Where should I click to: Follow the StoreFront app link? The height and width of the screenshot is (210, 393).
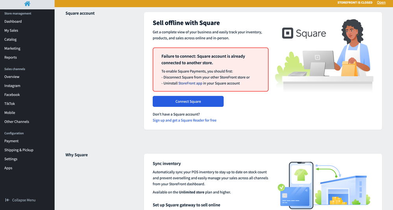click(x=190, y=83)
